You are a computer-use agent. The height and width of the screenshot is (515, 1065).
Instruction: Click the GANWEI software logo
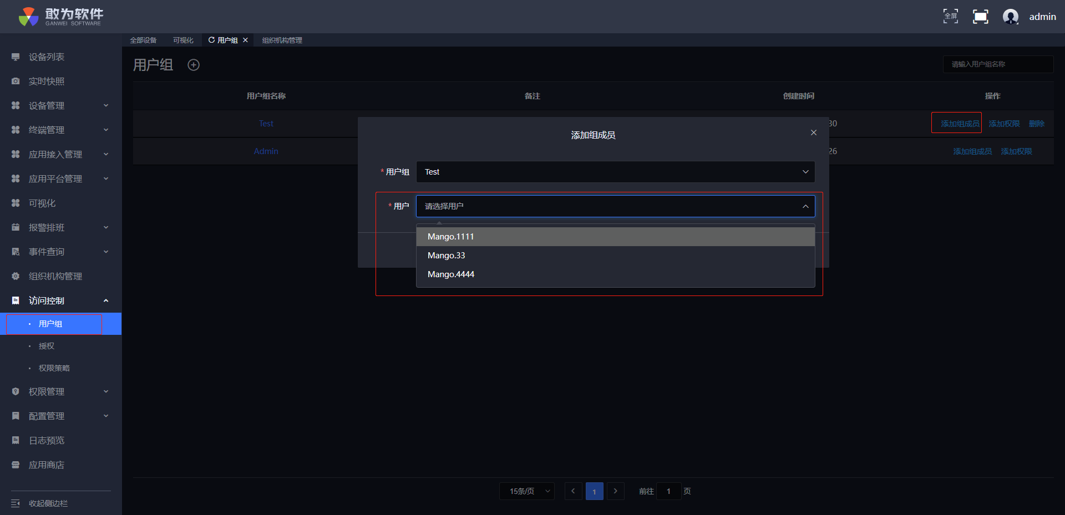tap(61, 17)
